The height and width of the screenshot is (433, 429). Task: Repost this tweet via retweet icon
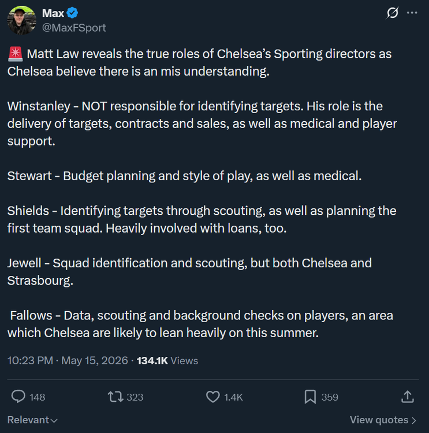pyautogui.click(x=115, y=397)
